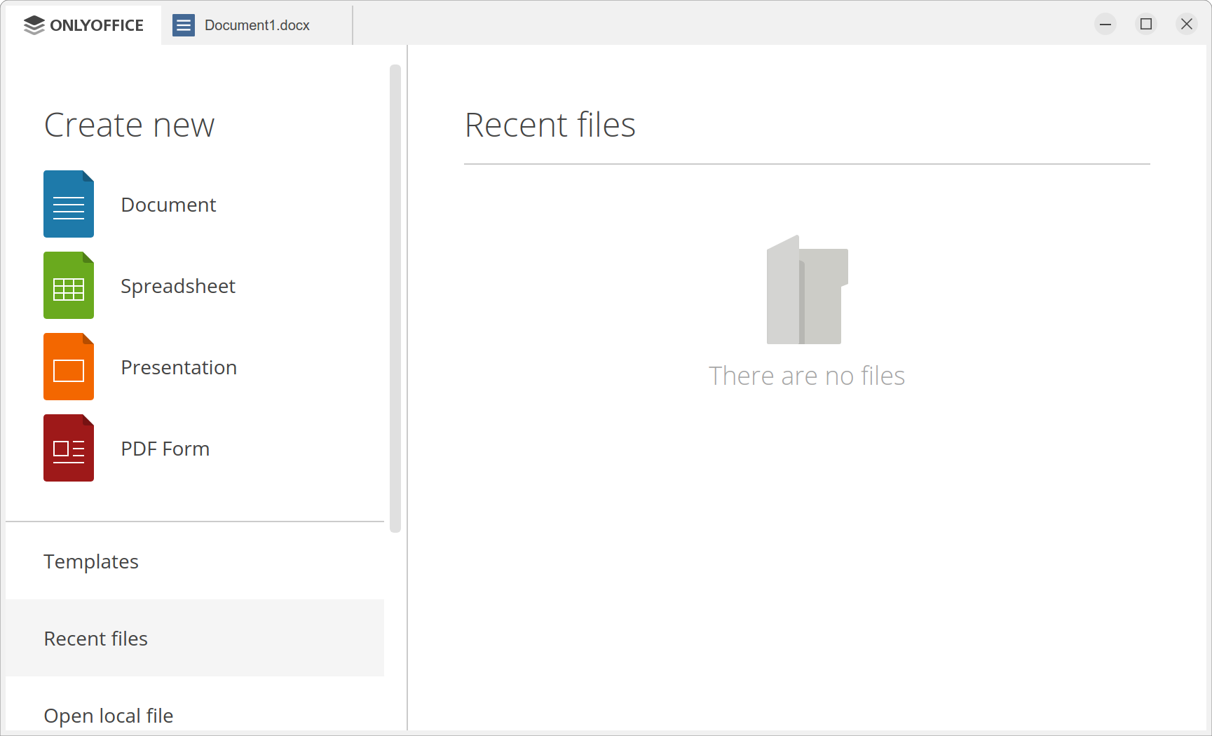Click the Recent files page heading

click(551, 125)
